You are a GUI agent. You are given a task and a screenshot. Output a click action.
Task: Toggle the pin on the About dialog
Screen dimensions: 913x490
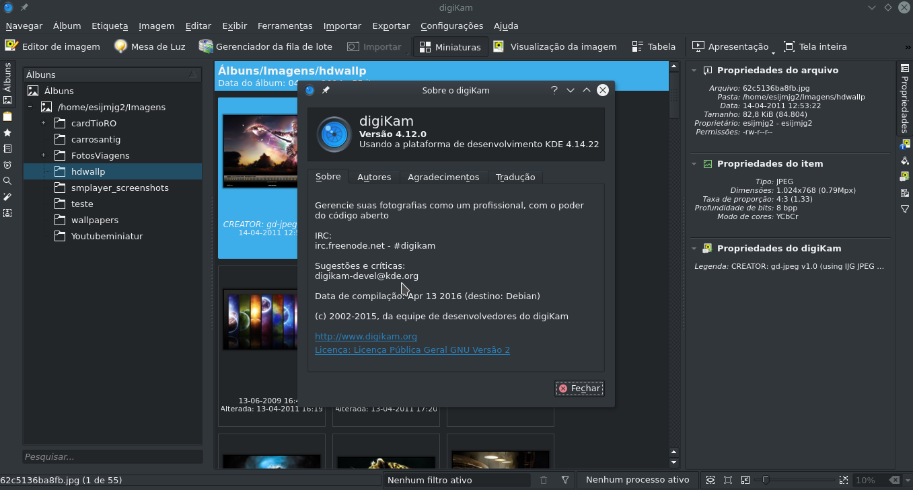326,89
